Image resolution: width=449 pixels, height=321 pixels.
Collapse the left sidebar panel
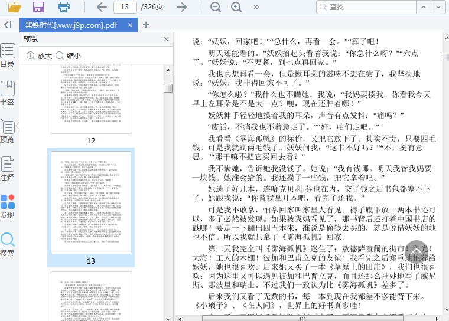coord(8,25)
